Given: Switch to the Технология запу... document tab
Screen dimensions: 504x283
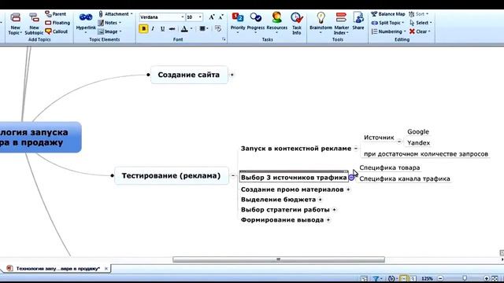Looking at the screenshot, I should tap(57, 268).
